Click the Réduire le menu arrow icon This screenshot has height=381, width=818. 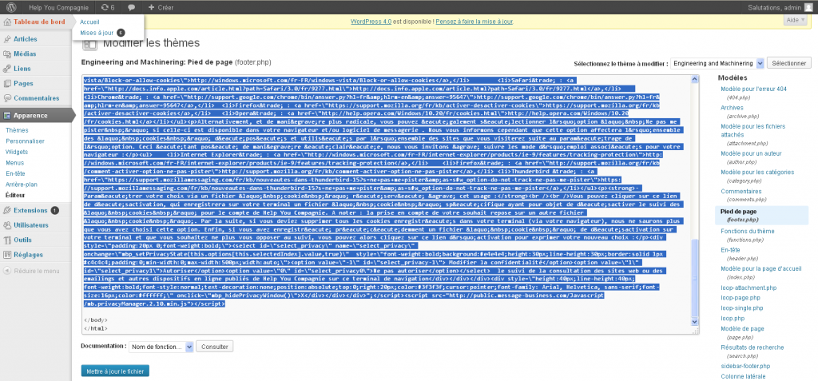click(x=7, y=271)
